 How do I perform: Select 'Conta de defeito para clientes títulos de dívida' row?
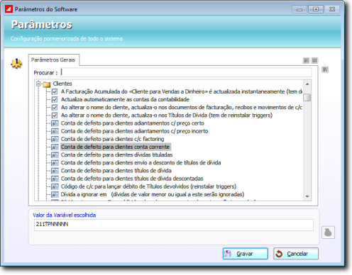click(116, 171)
